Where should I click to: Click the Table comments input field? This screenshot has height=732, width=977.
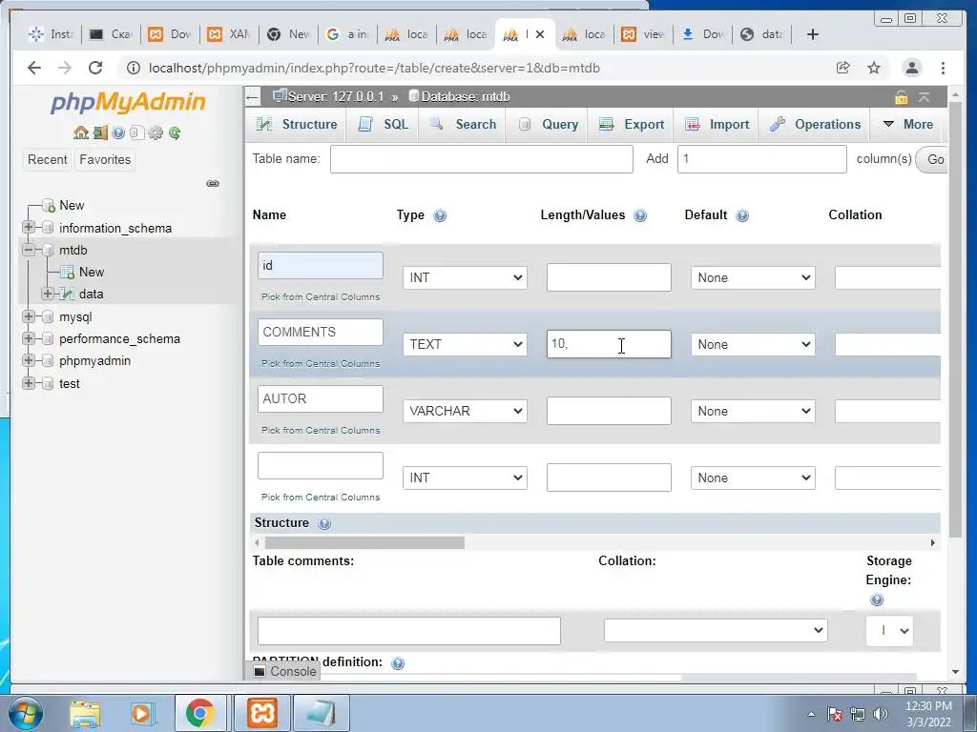408,631
